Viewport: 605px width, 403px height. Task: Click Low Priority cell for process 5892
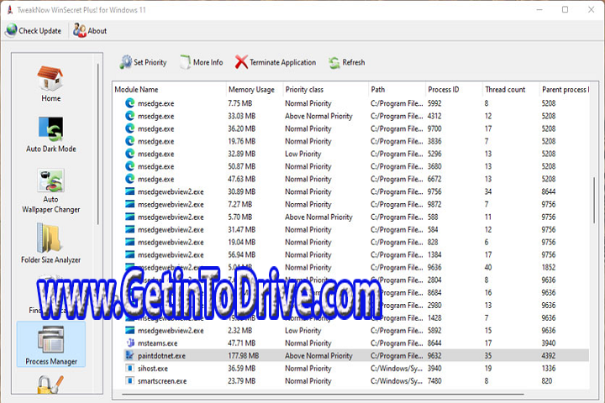coord(302,331)
